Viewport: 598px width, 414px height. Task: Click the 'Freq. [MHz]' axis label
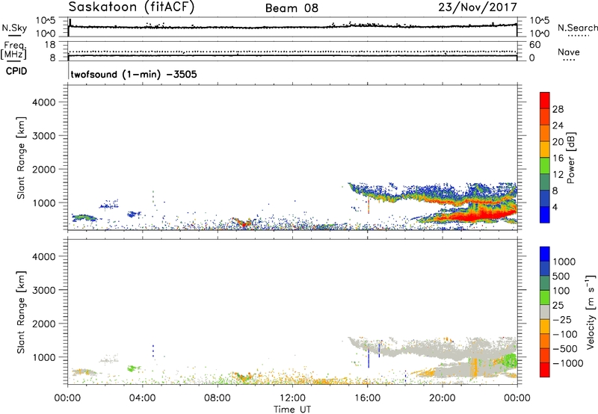pos(13,50)
